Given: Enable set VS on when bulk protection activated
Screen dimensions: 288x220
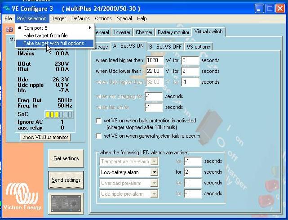Looking at the screenshot, I should (99, 121).
